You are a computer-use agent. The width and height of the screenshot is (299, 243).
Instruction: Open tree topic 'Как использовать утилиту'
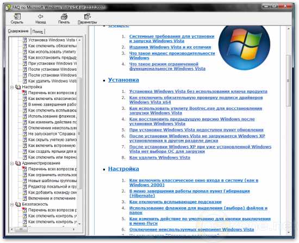52,52
